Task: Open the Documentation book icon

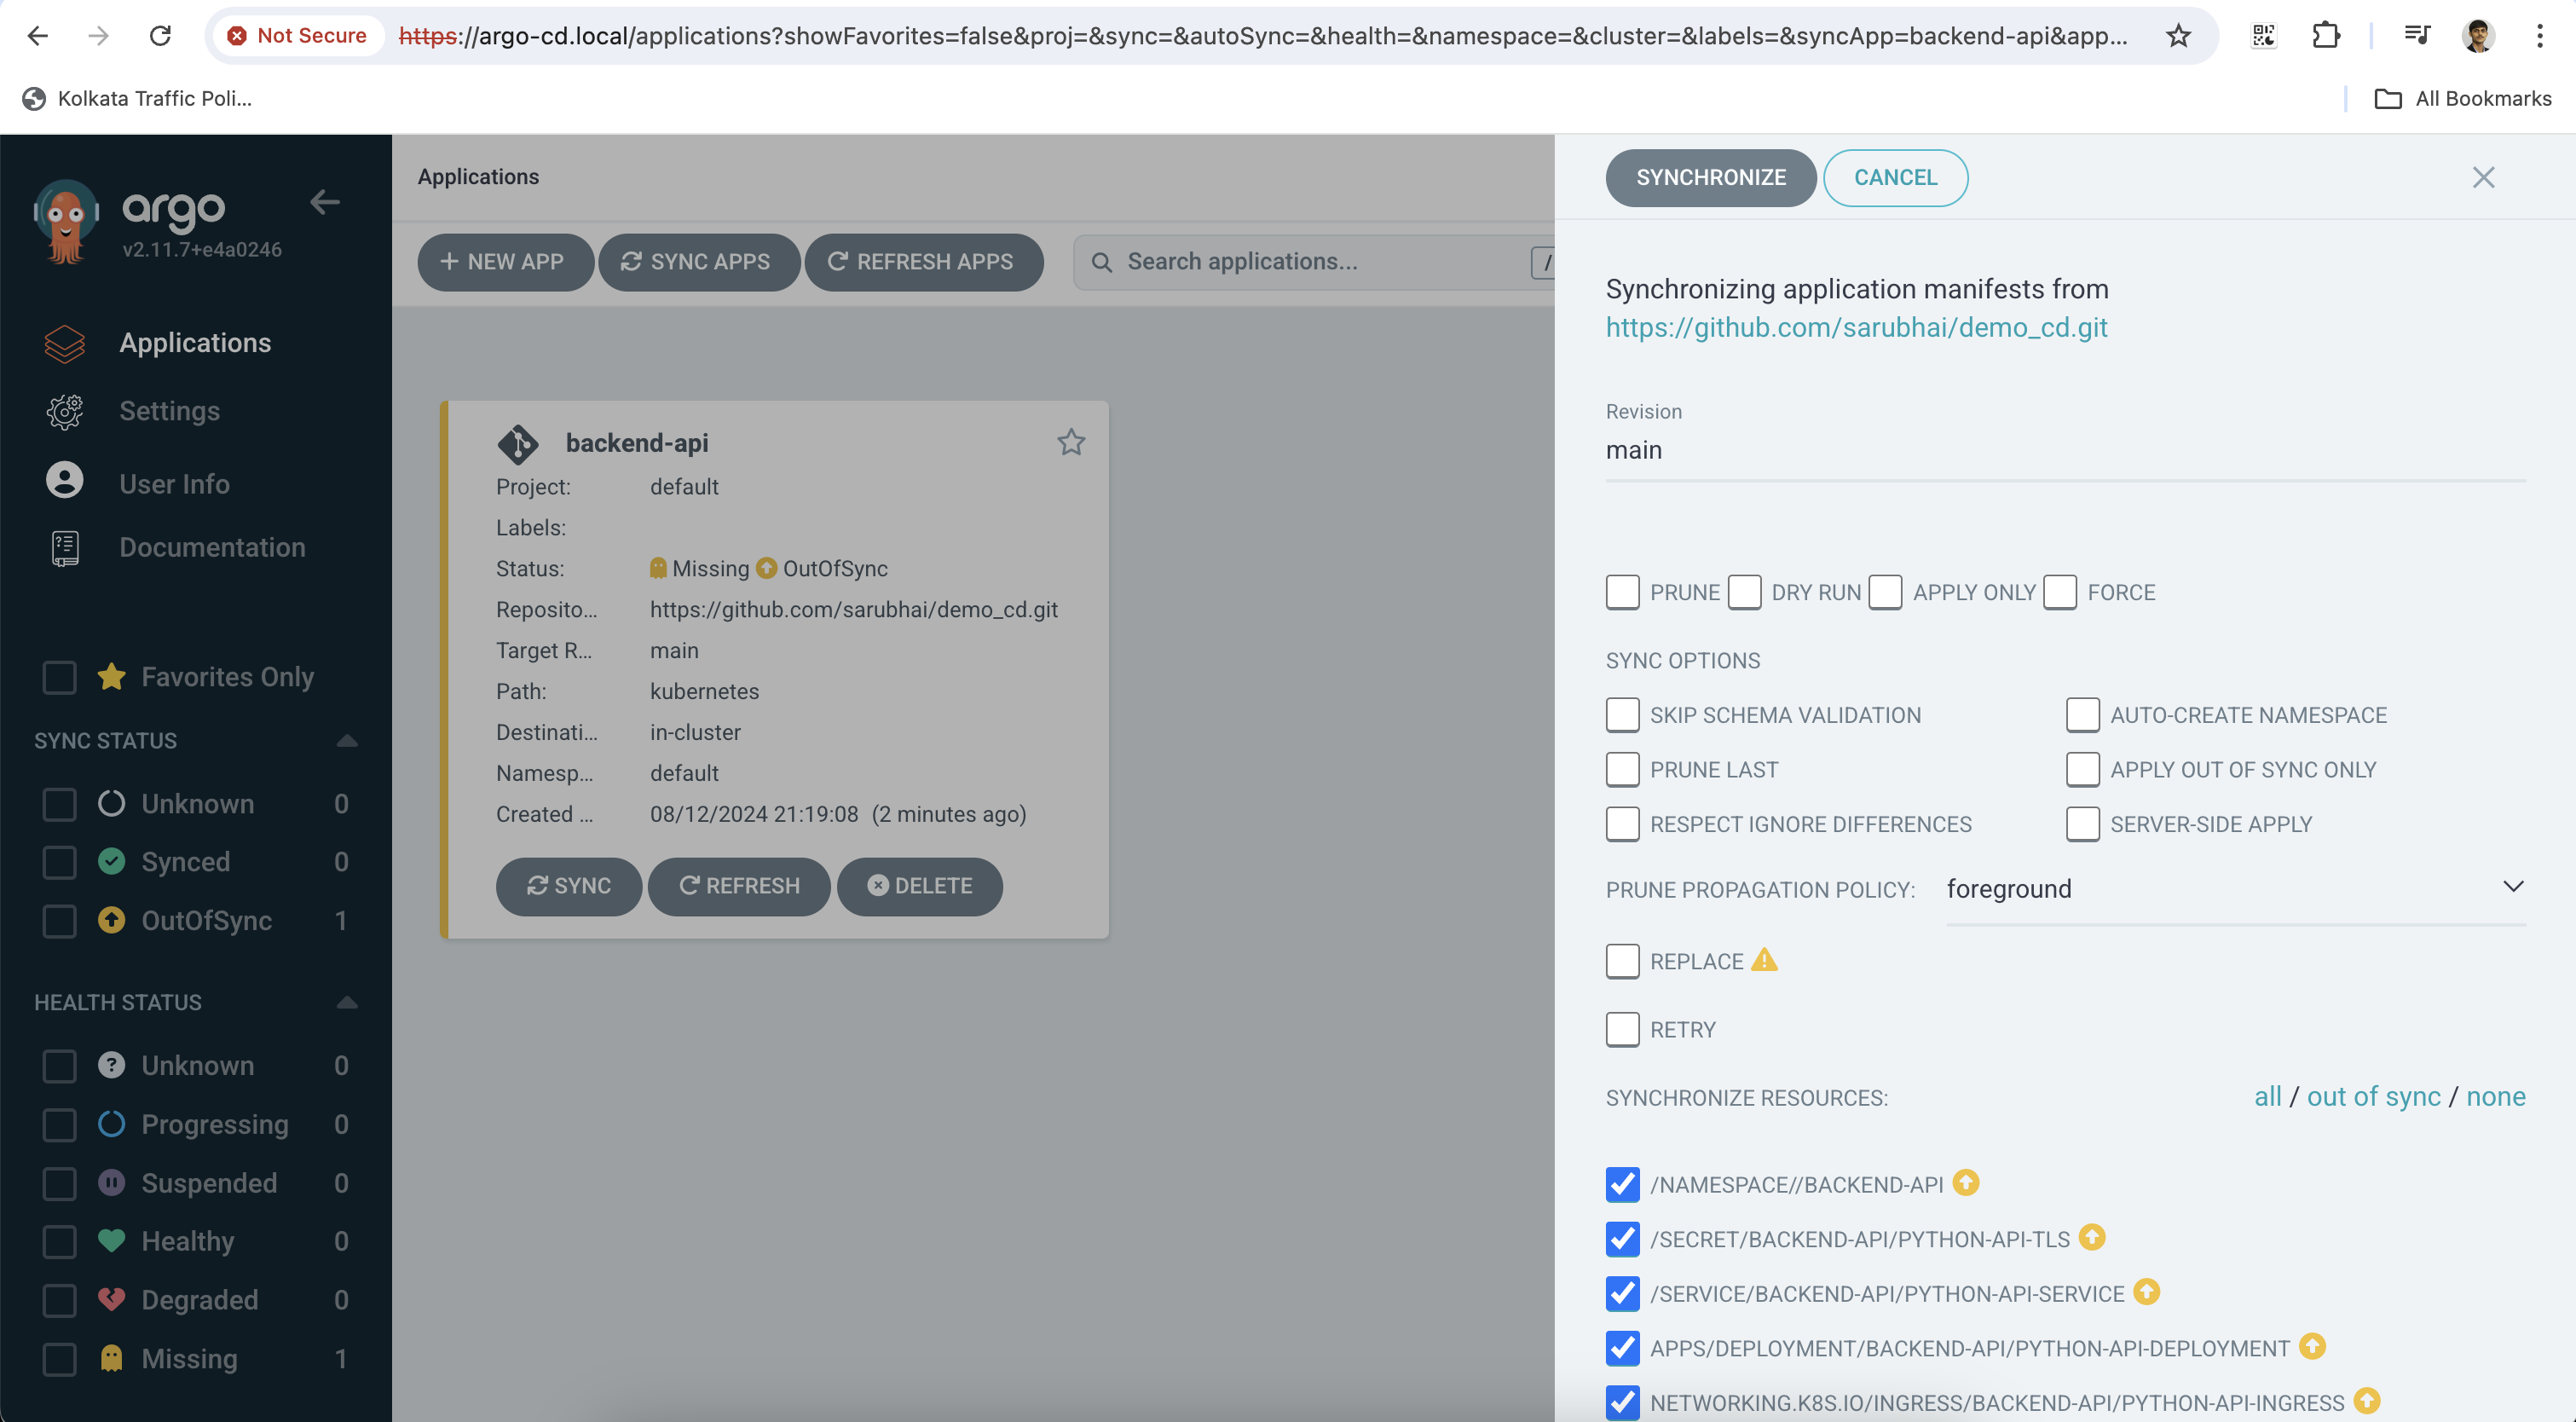Action: click(65, 548)
